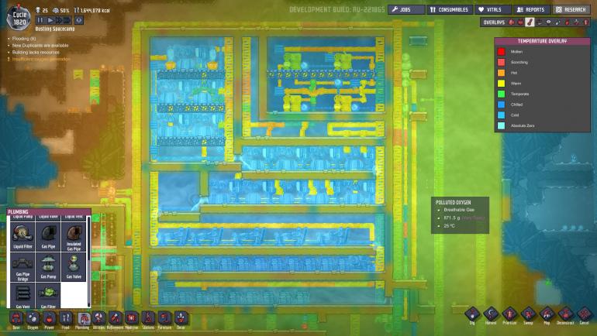Click the duplicant count 25 indicator
This screenshot has height=336, width=597.
point(42,11)
